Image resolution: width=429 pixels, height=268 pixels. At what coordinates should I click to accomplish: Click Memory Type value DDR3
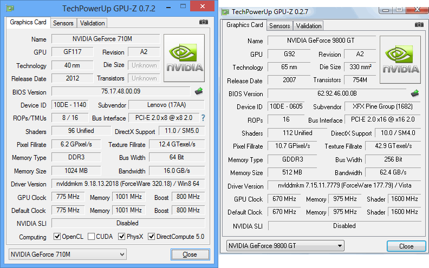[76, 157]
